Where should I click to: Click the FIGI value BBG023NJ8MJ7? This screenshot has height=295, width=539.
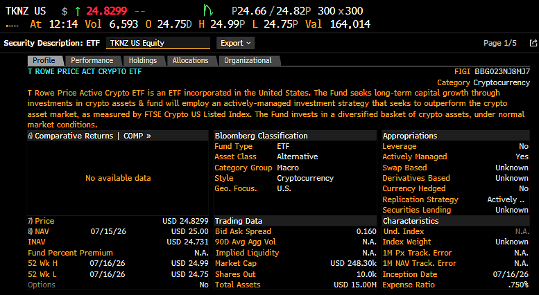click(502, 71)
